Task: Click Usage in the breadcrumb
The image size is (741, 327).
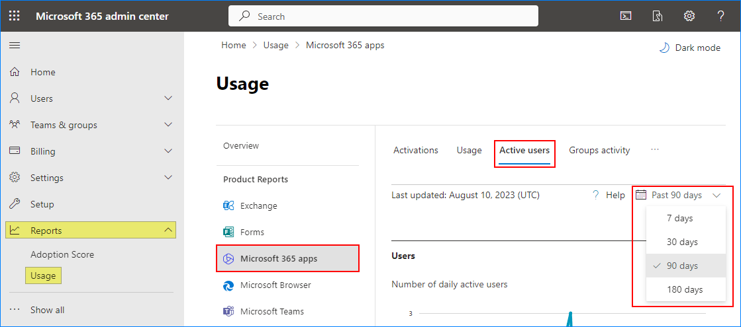Action: coord(276,45)
